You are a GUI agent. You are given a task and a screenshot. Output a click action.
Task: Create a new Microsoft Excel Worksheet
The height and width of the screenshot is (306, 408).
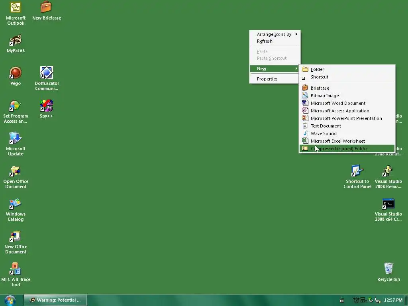347,141
